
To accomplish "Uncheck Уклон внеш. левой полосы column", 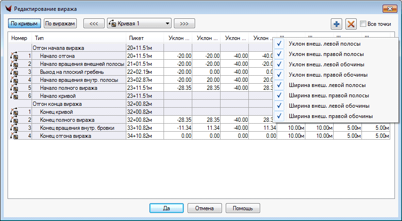I will point(279,44).
